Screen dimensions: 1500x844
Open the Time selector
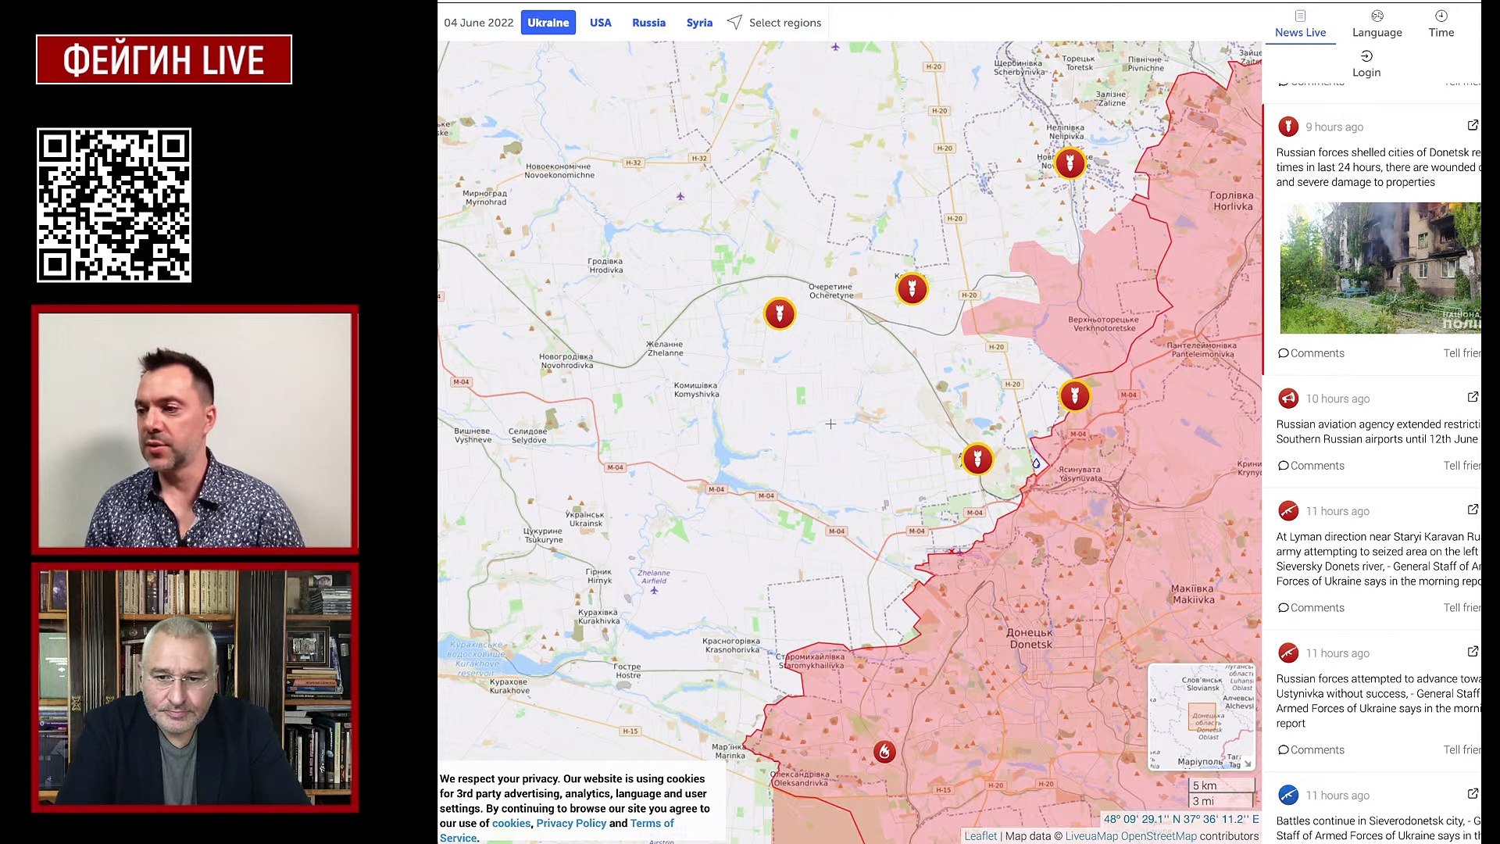pyautogui.click(x=1441, y=24)
